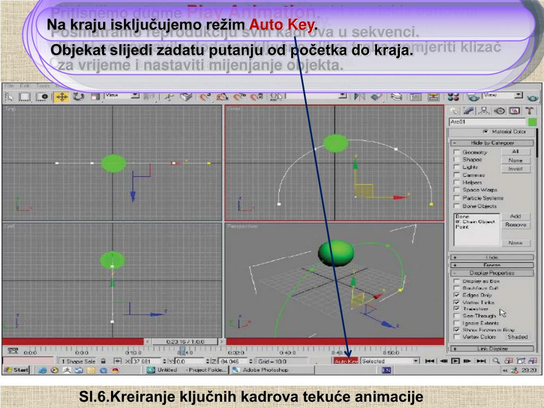This screenshot has height=408, width=544.
Task: Check the Helpers category checkbox
Action: pyautogui.click(x=456, y=183)
